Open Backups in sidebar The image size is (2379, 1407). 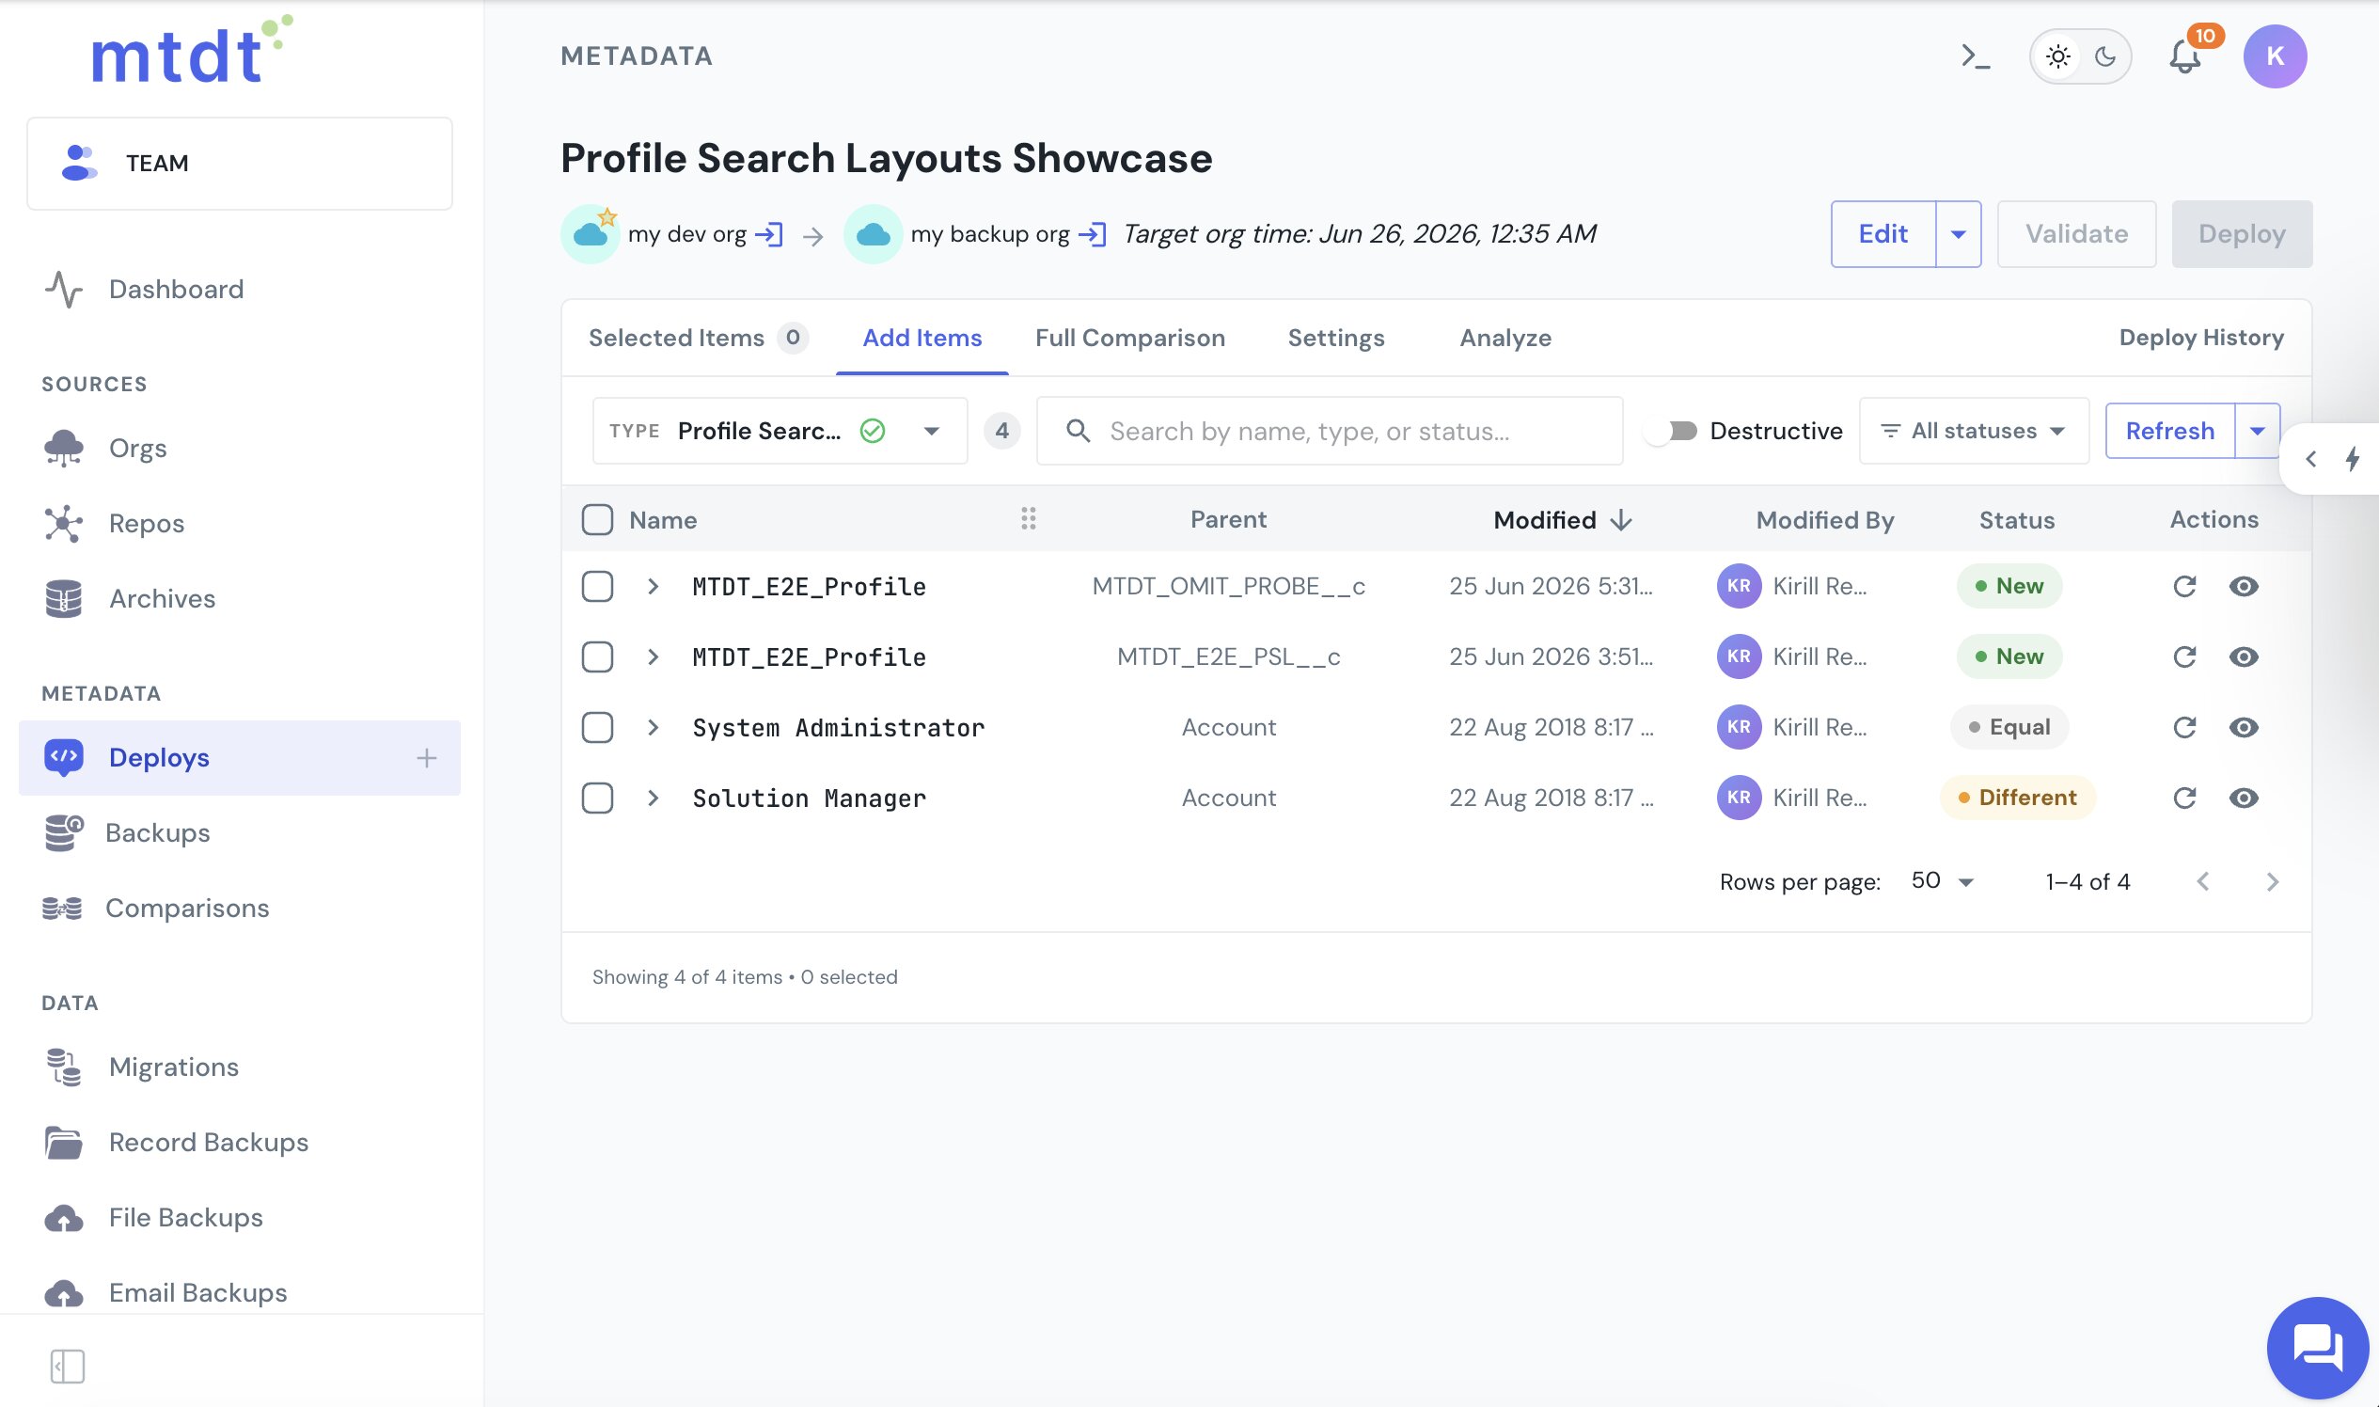[x=127, y=832]
